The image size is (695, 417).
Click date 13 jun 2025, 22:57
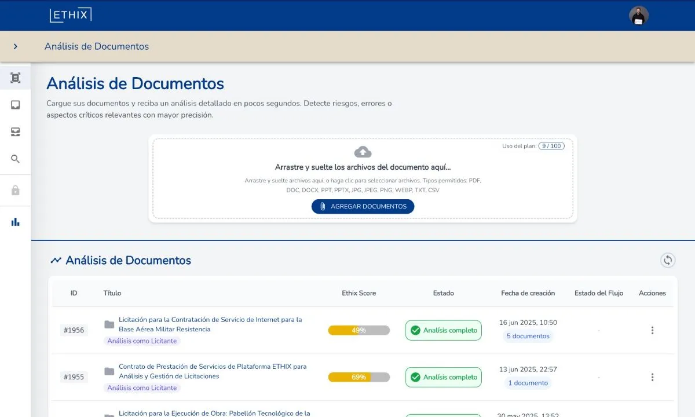[528, 370]
